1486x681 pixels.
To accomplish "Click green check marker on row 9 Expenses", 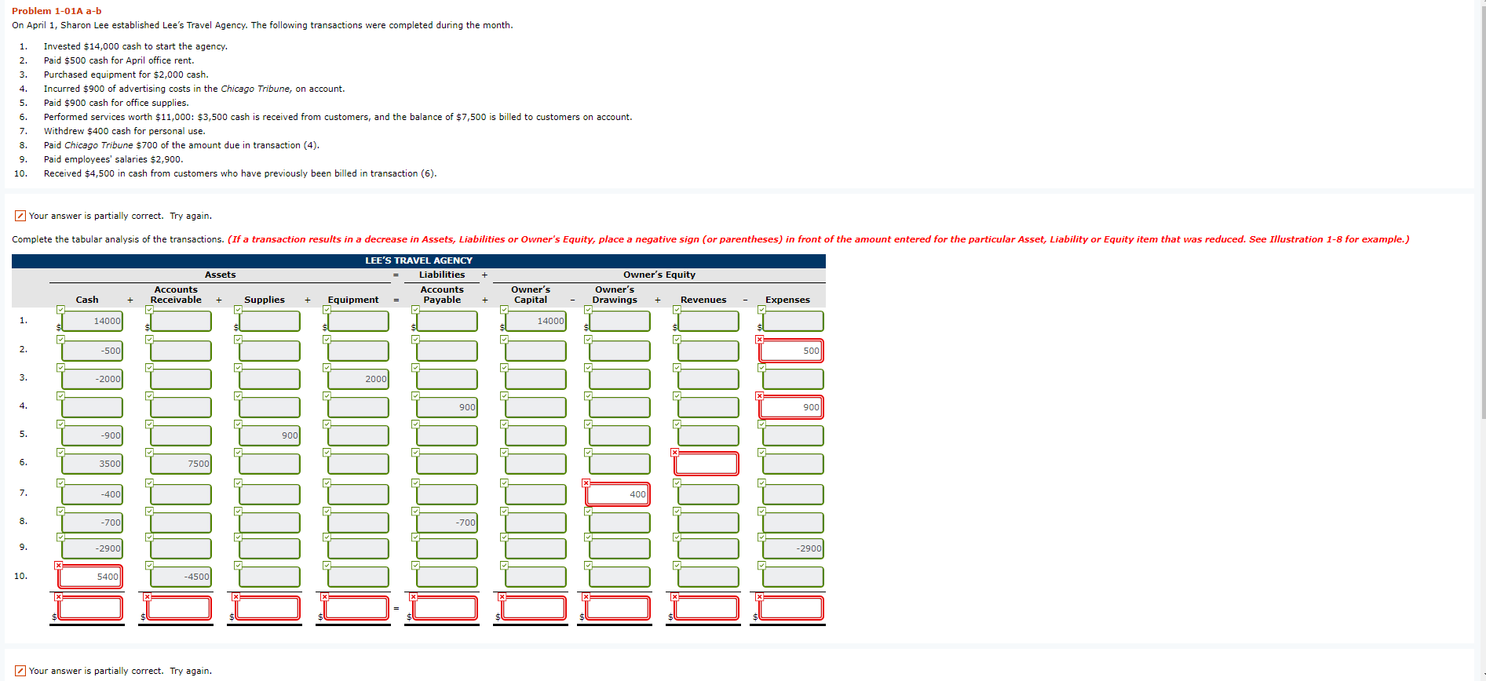I will coord(761,537).
